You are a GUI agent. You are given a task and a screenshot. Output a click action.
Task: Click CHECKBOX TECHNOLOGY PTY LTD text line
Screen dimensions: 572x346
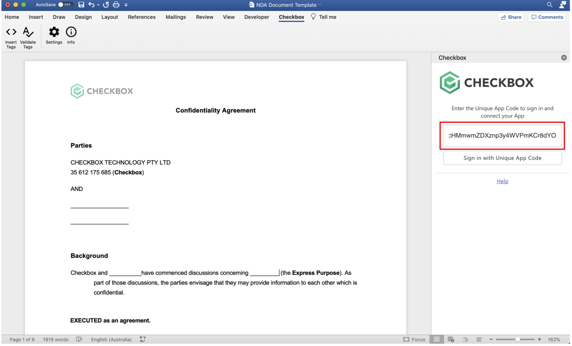(121, 163)
